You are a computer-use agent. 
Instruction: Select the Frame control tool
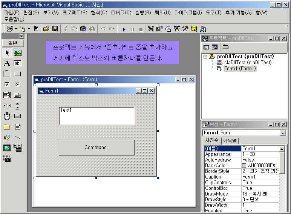point(7,74)
